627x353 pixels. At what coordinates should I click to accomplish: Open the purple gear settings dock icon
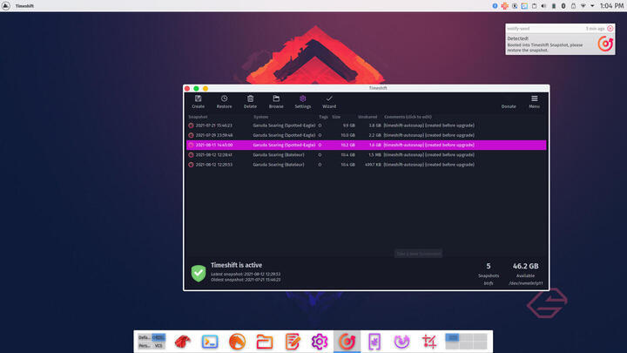coord(319,342)
